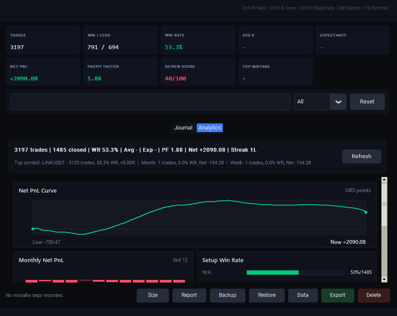Click the Setup Win Rate title
Screen dimensions: 397x316
point(223,260)
